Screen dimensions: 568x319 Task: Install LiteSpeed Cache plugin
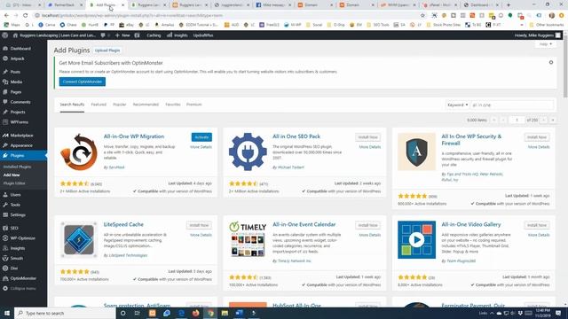(199, 225)
